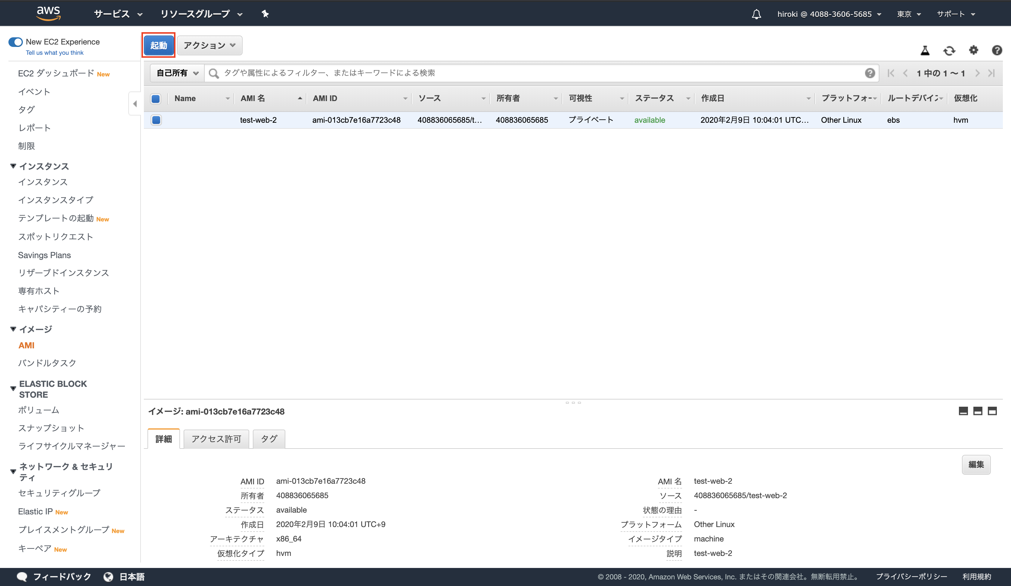Check the test-web-2 row checkbox

pyautogui.click(x=156, y=120)
